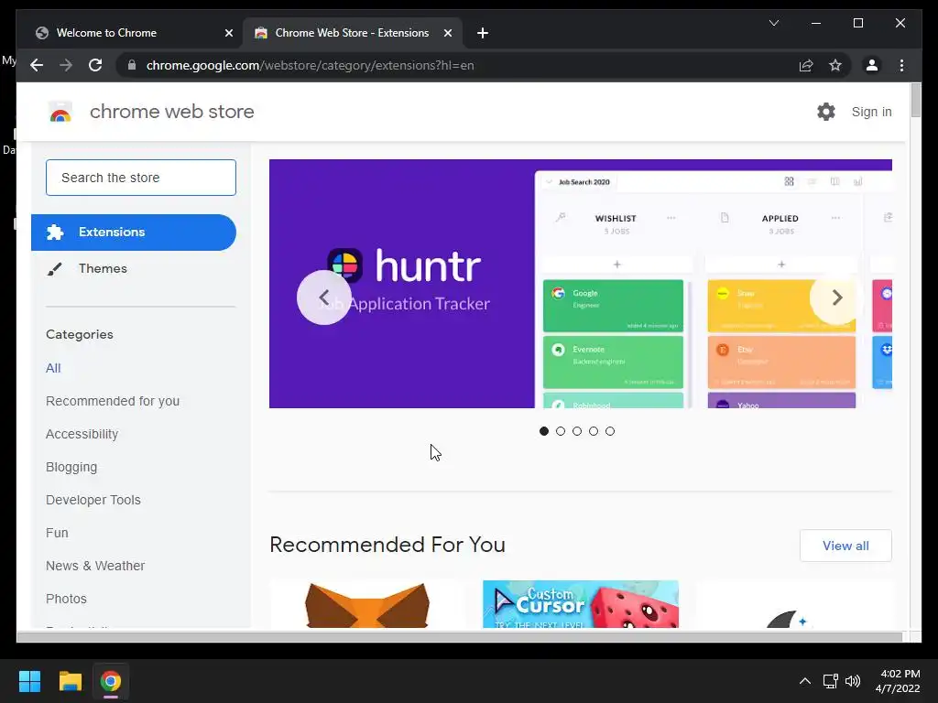Viewport: 938px width, 703px height.
Task: Switch to Chrome Web Store - Extensions tab
Action: pyautogui.click(x=352, y=33)
